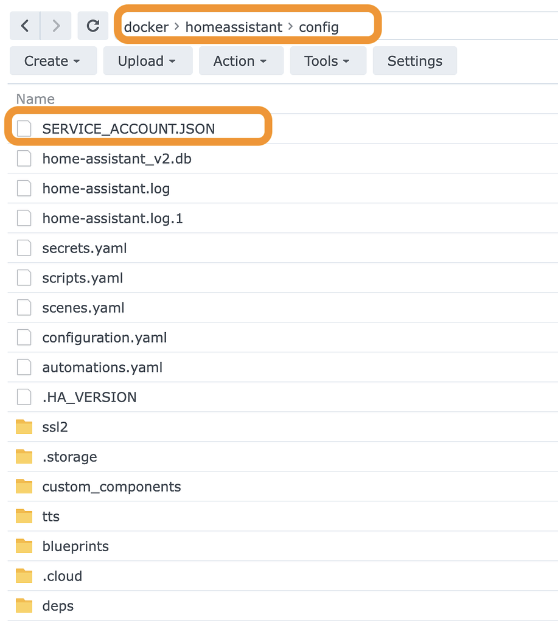Select the configuration.yaml file
The width and height of the screenshot is (558, 623).
(105, 338)
